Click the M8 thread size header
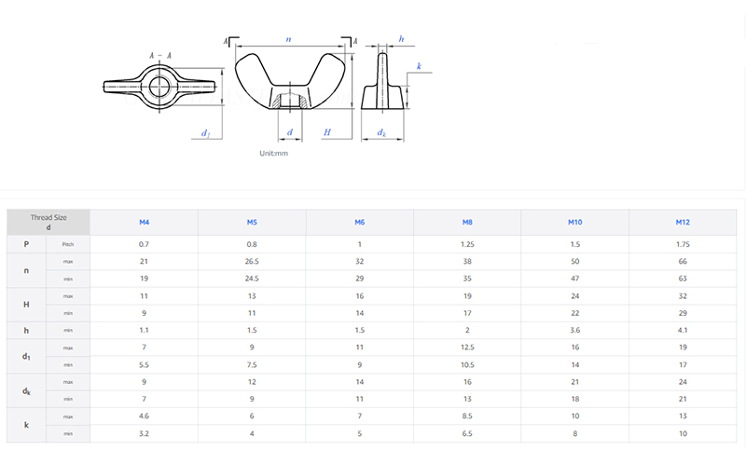 pos(467,222)
